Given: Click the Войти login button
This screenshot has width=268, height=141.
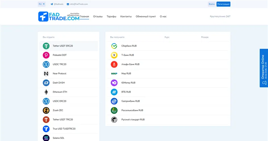Looking at the screenshot, I should click(x=211, y=4).
